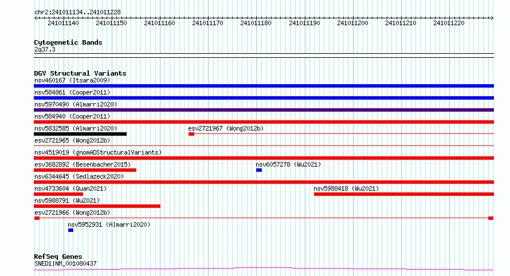The width and height of the screenshot is (510, 276).
Task: Click the small red block of esv2721967
Action: point(191,134)
